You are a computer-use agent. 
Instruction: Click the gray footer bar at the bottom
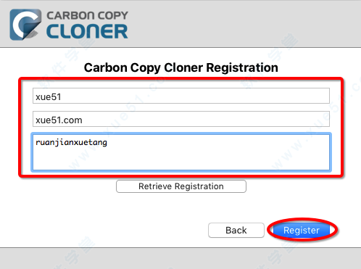point(180,258)
